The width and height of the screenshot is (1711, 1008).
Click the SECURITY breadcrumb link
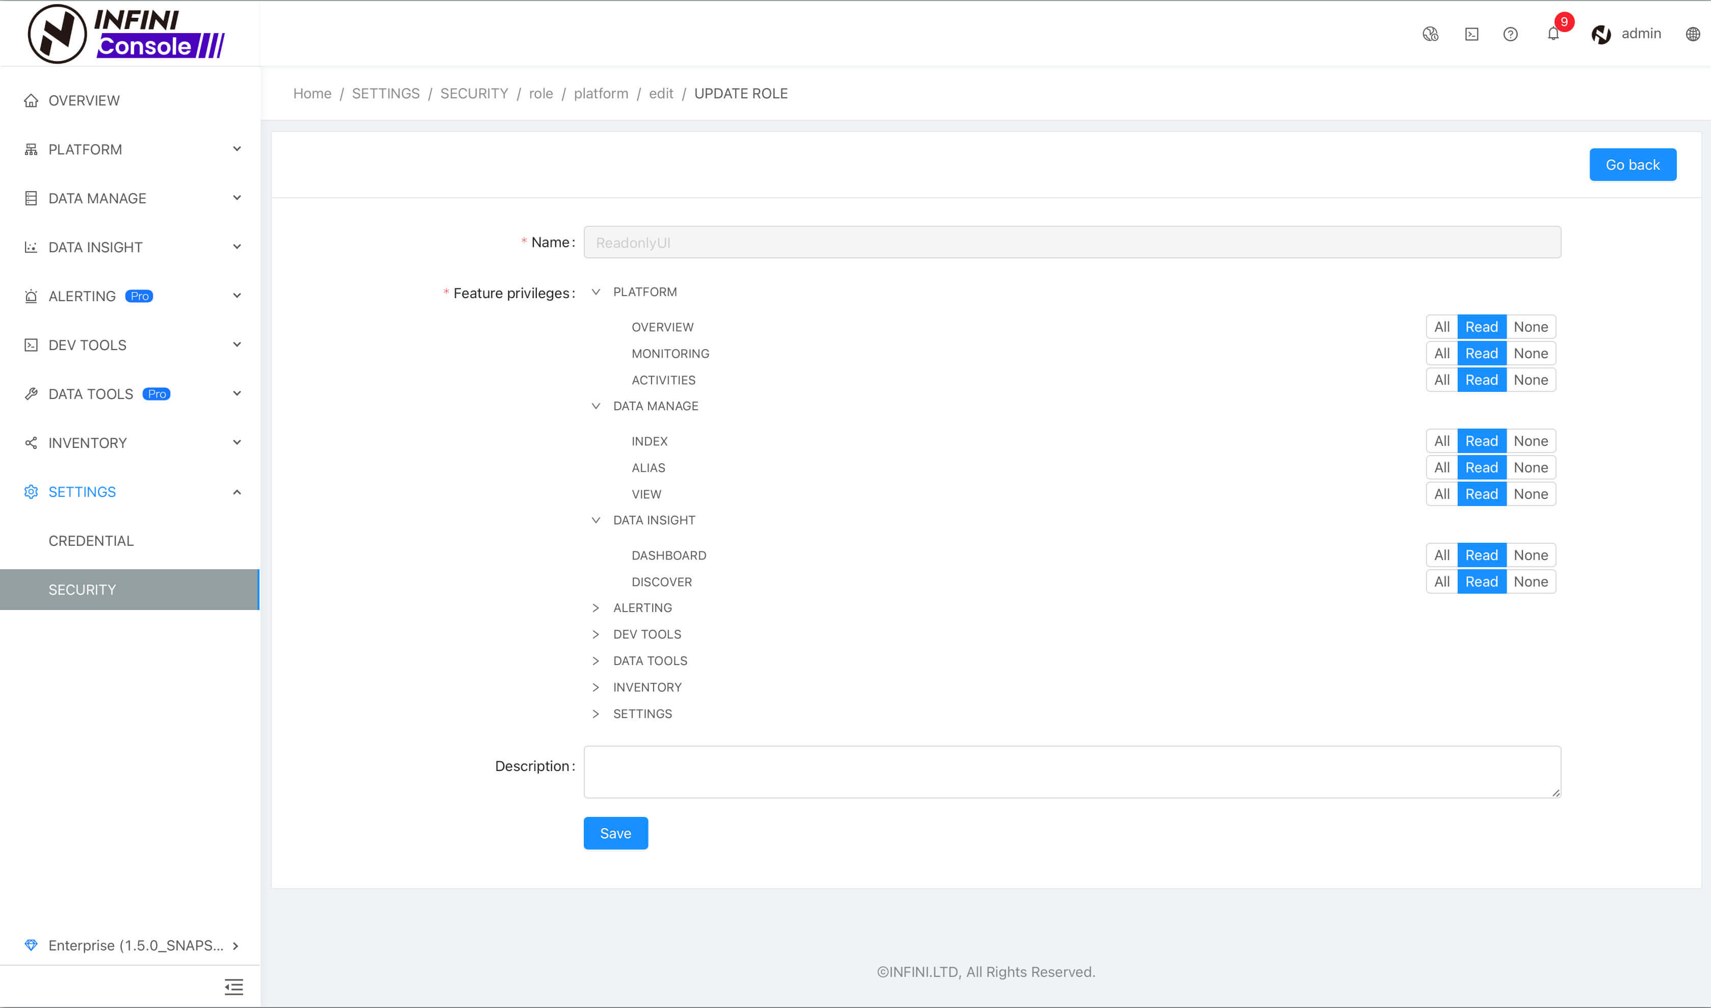click(474, 94)
